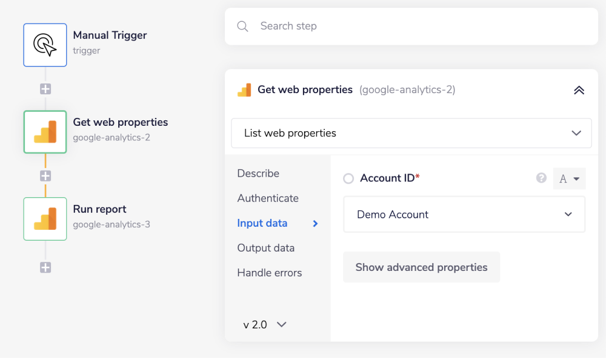Click the Manual Trigger cursor icon

[45, 45]
